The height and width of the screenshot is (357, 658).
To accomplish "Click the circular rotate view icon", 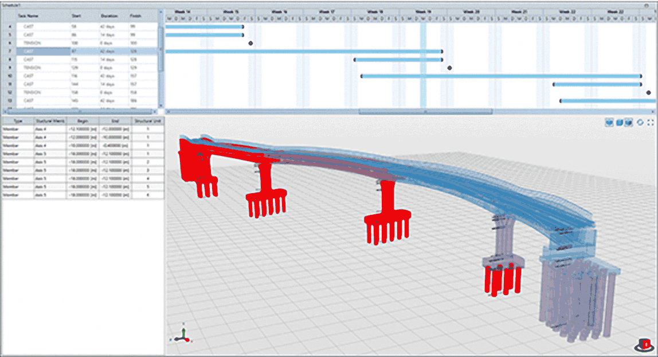I will click(x=640, y=123).
